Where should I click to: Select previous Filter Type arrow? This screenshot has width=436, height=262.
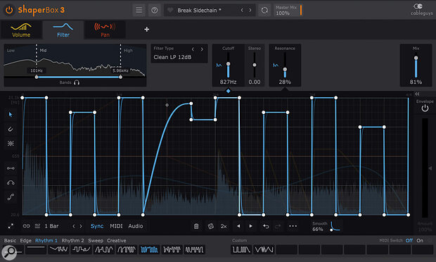[193, 49]
